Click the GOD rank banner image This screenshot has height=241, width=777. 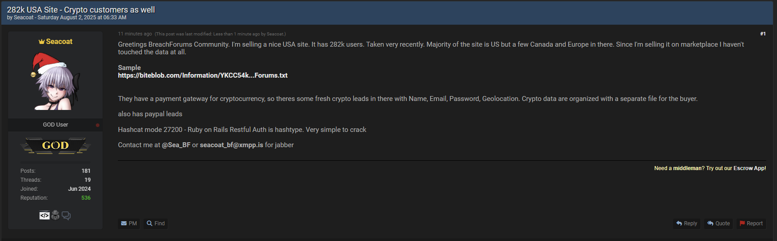click(55, 145)
